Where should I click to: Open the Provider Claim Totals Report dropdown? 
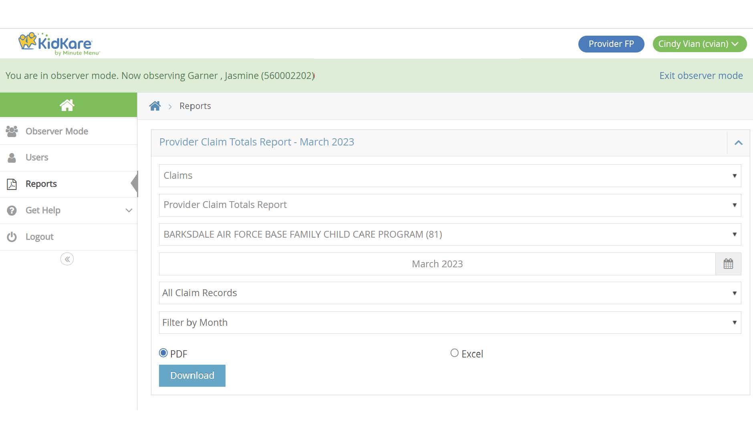[x=450, y=205]
